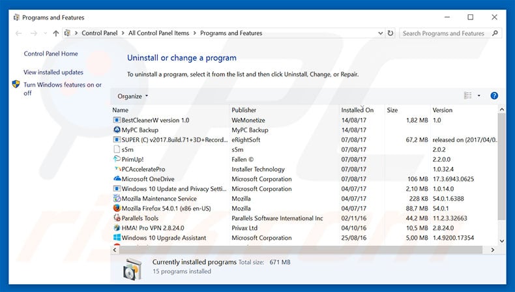
Task: Click the Microsoft OneDrive cloud icon
Action: click(x=117, y=179)
